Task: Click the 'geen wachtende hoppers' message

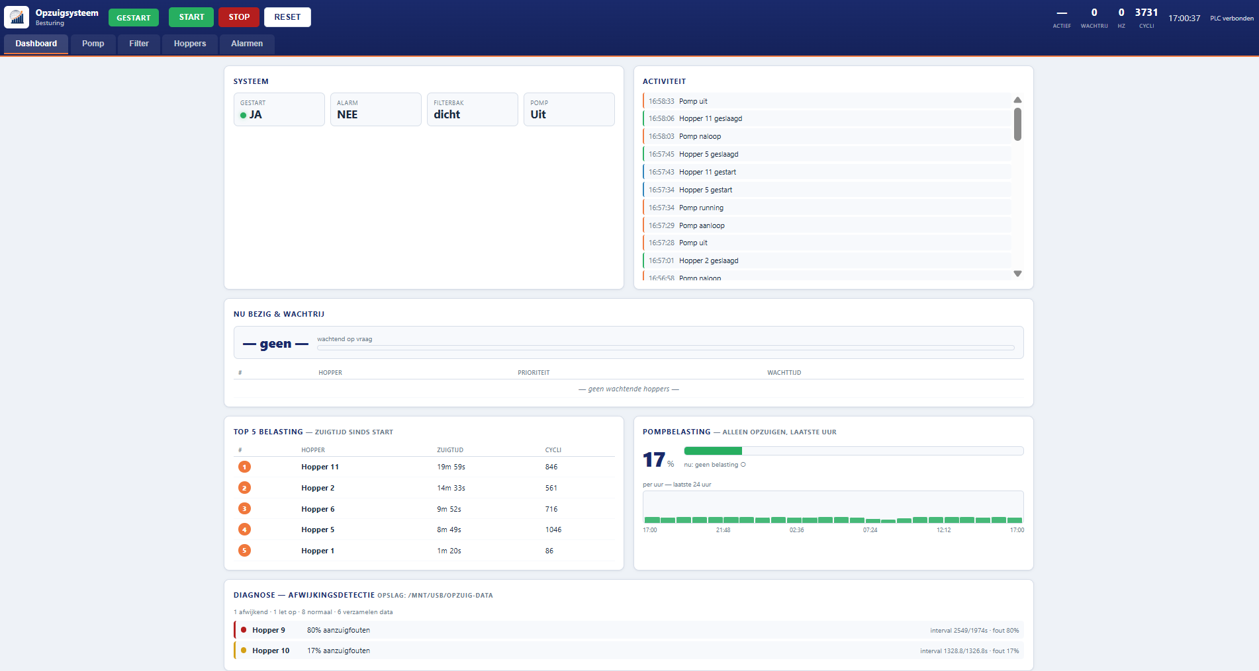Action: 629,389
